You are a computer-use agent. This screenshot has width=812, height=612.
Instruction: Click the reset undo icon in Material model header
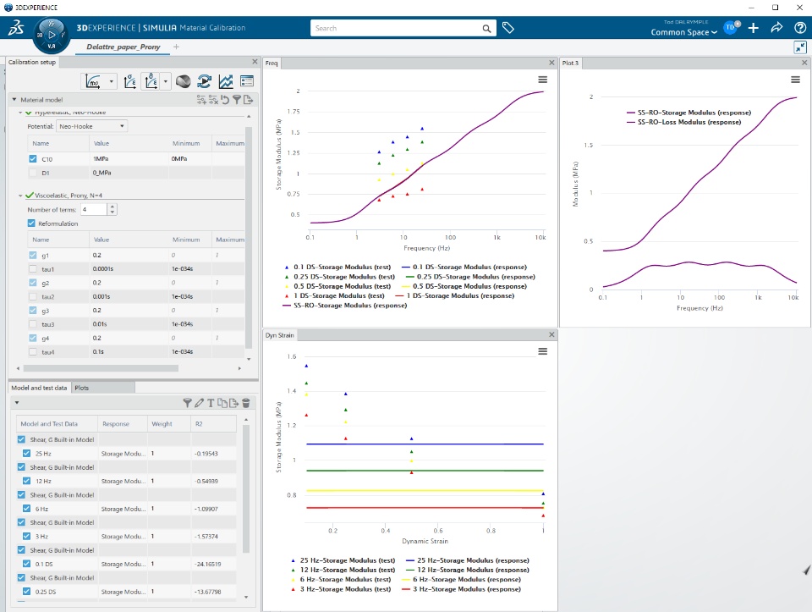[x=225, y=100]
